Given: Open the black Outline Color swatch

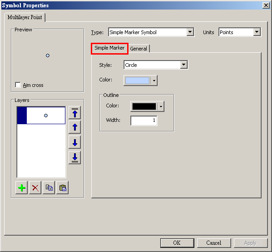Looking at the screenshot, I should 147,106.
